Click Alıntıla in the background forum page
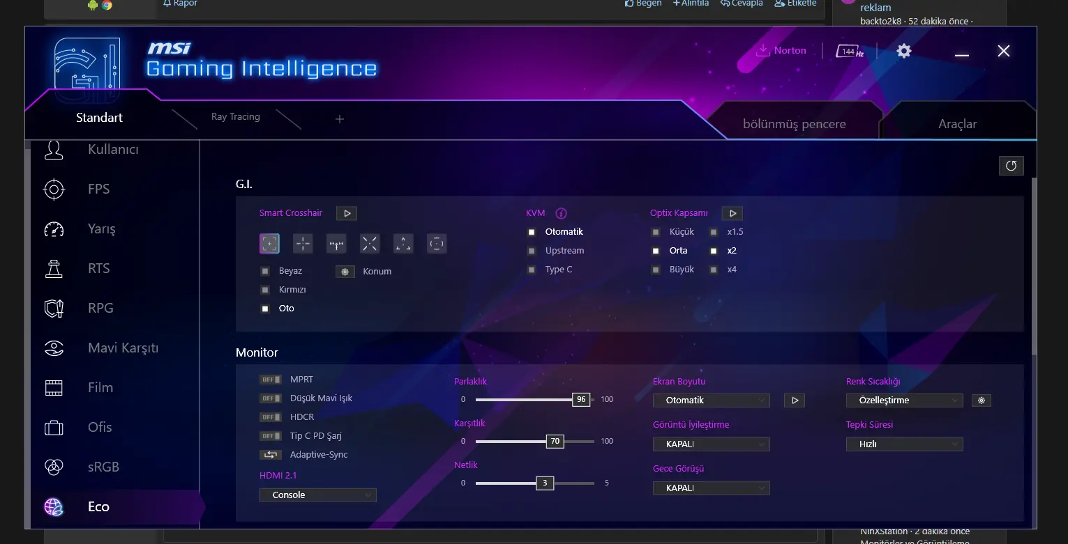 691,3
